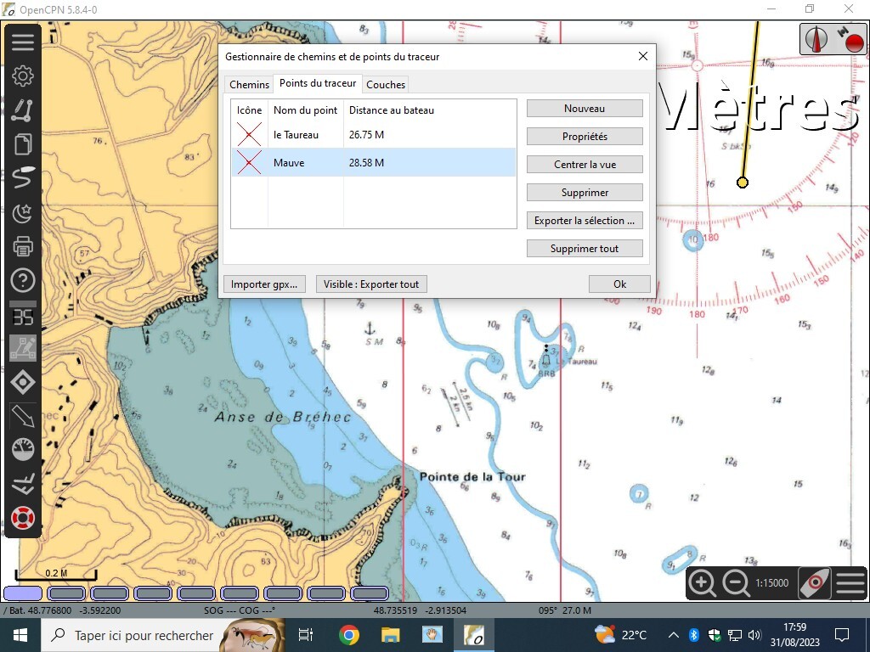The width and height of the screenshot is (870, 652).
Task: Select the Mauve point row
Action: [374, 162]
